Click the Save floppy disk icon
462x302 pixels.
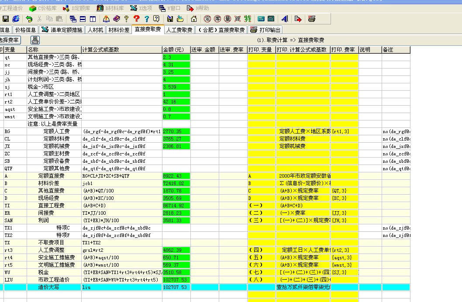click(x=6, y=19)
